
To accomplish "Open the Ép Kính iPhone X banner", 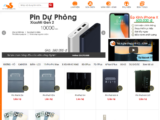I will (134, 25).
